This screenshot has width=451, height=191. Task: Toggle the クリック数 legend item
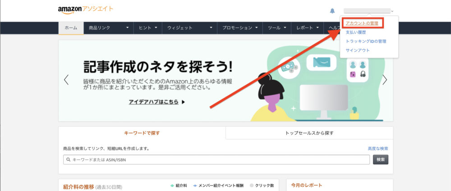(262, 186)
